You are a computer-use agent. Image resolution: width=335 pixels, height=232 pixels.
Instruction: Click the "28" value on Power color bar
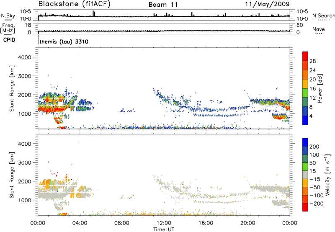click(312, 61)
